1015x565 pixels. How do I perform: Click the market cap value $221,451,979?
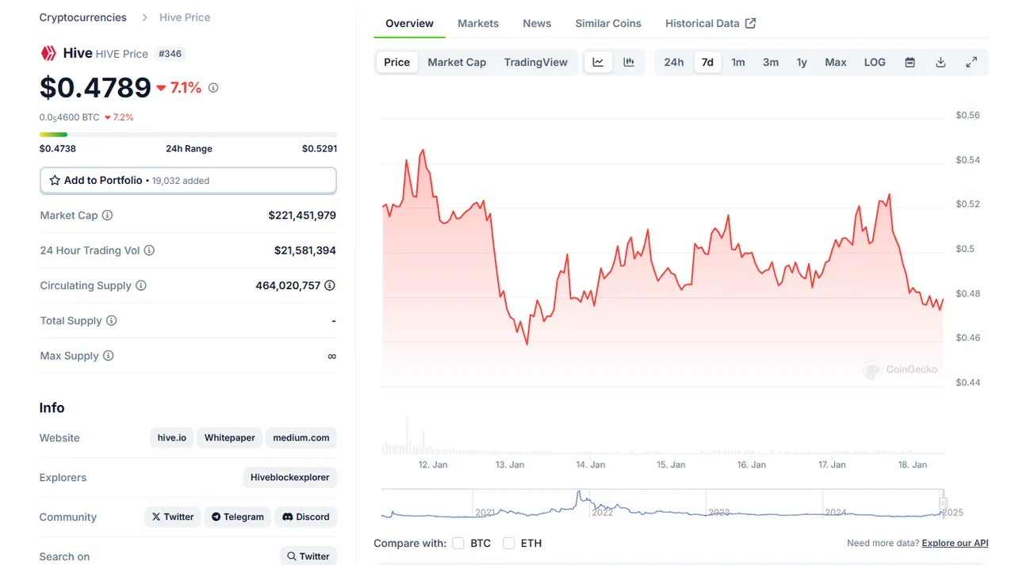302,216
